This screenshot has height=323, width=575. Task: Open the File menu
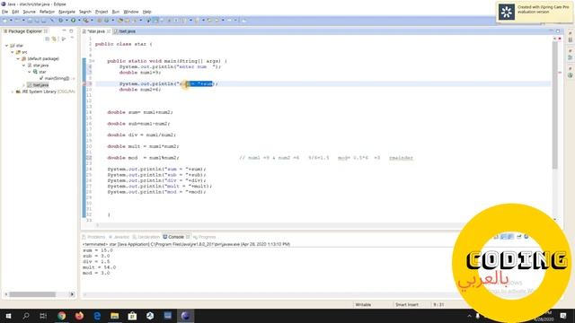pos(4,12)
